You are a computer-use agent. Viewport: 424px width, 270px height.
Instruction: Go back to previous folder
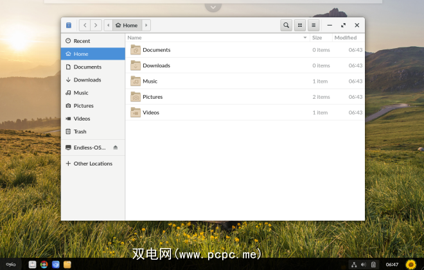click(85, 26)
